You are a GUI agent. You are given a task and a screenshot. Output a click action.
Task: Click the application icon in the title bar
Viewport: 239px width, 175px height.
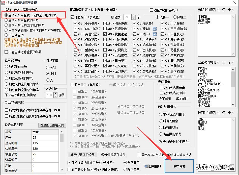(3, 3)
